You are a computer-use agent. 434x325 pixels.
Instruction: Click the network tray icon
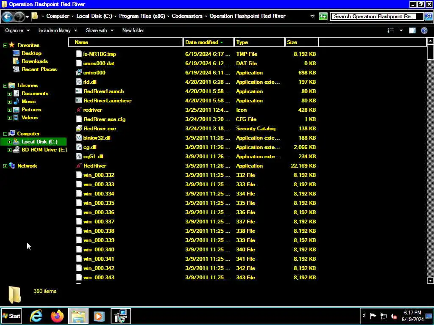(x=384, y=316)
